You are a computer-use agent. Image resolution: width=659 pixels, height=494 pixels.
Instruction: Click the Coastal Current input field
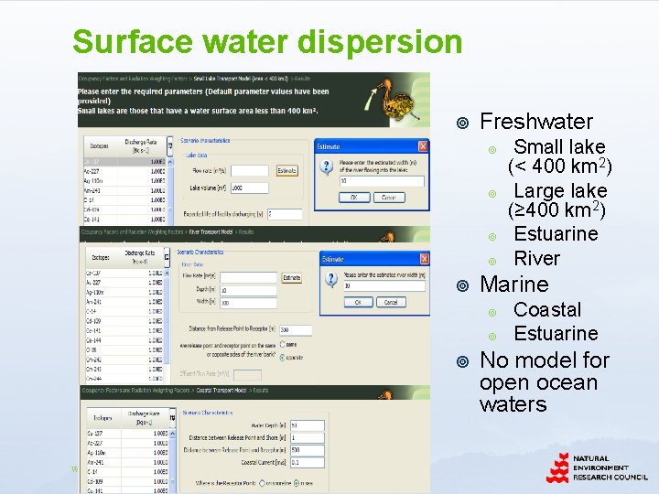pyautogui.click(x=308, y=463)
